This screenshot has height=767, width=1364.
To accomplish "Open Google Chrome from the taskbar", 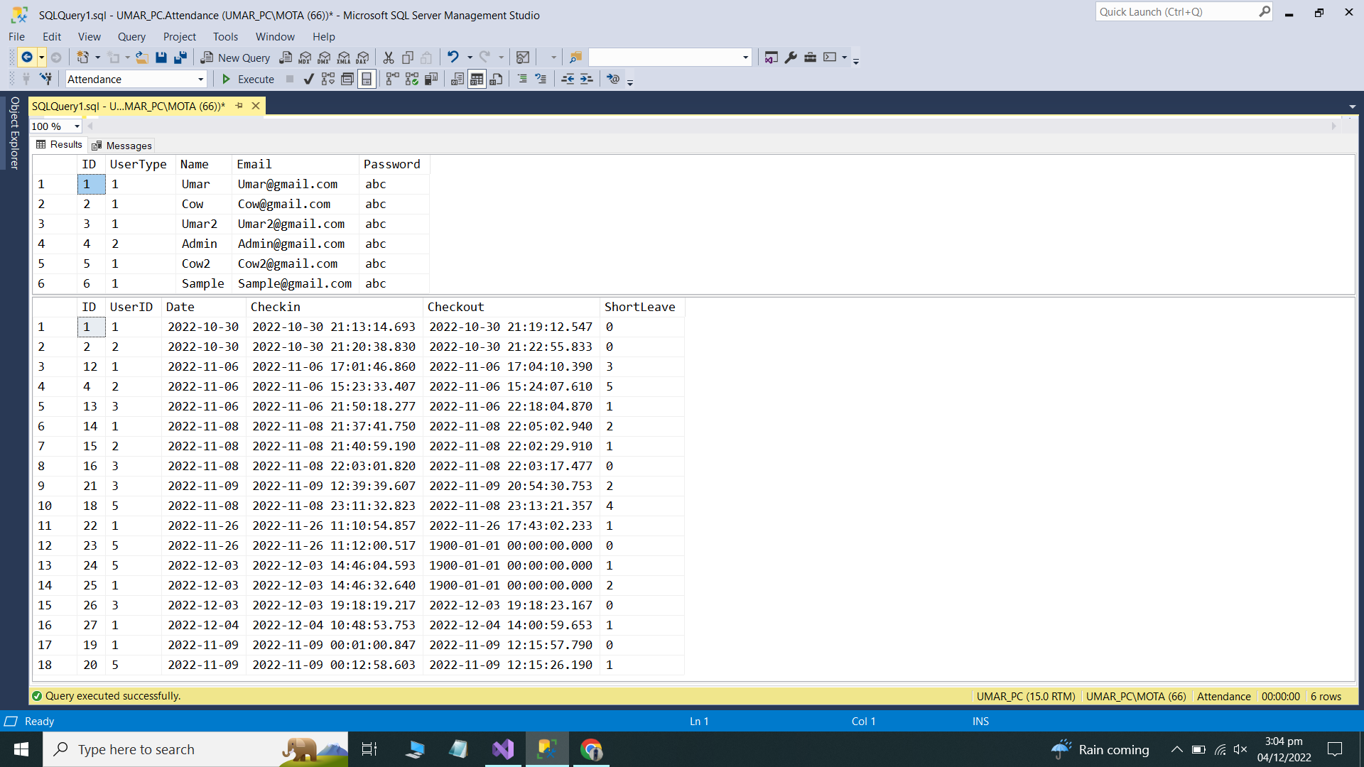I will coord(592,749).
